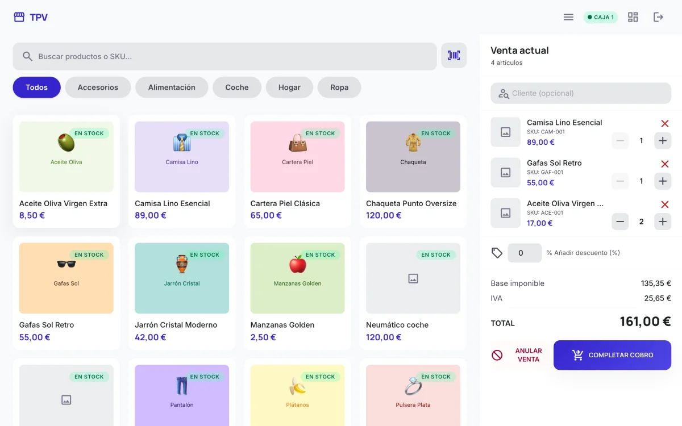Click the Cliente (opcional) field
This screenshot has width=682, height=426.
581,93
